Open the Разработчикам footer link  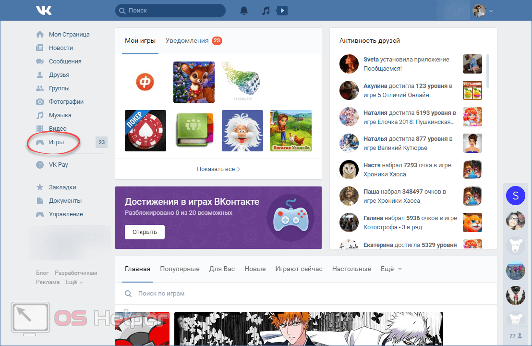tap(76, 273)
